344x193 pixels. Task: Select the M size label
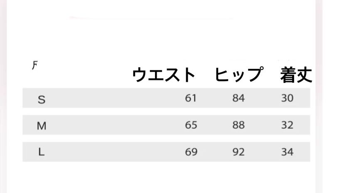42,126
